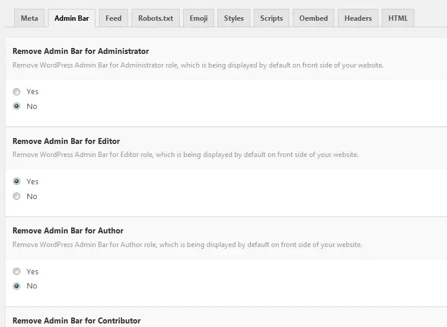Click the 'Remove Admin Bar for Administrator' heading
Viewport: 447px width, 327px height.
tap(81, 52)
